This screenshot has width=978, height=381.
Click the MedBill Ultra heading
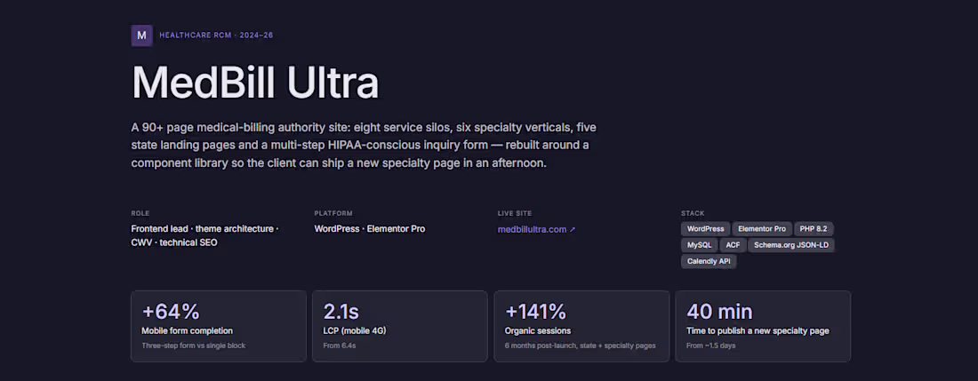(x=255, y=83)
